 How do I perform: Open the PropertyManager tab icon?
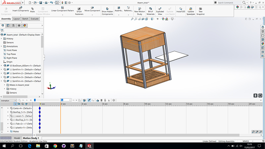pyautogui.click(x=8, y=25)
